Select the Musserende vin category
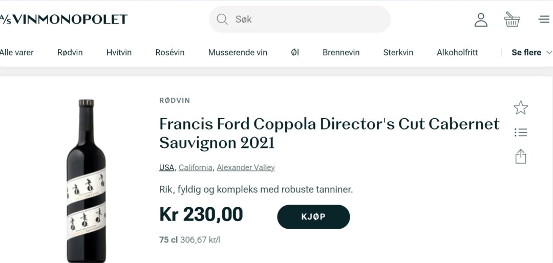This screenshot has height=263, width=553. point(238,52)
